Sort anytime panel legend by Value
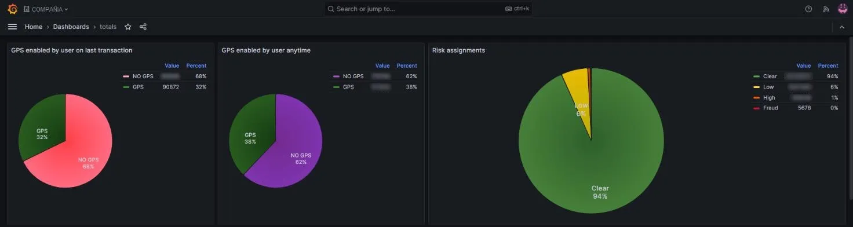The width and height of the screenshot is (853, 227). tap(382, 65)
